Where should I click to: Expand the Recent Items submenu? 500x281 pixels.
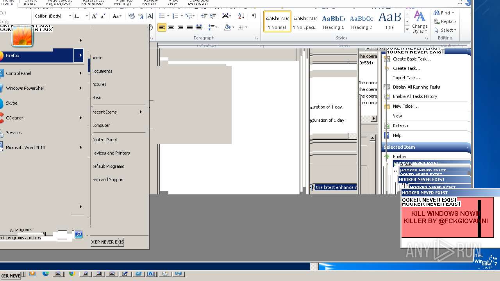click(141, 112)
